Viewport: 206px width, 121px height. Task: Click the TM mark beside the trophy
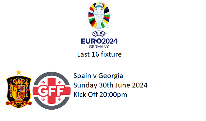tap(107, 27)
